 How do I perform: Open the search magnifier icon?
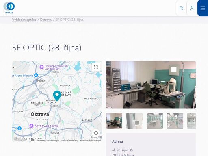click(x=181, y=8)
